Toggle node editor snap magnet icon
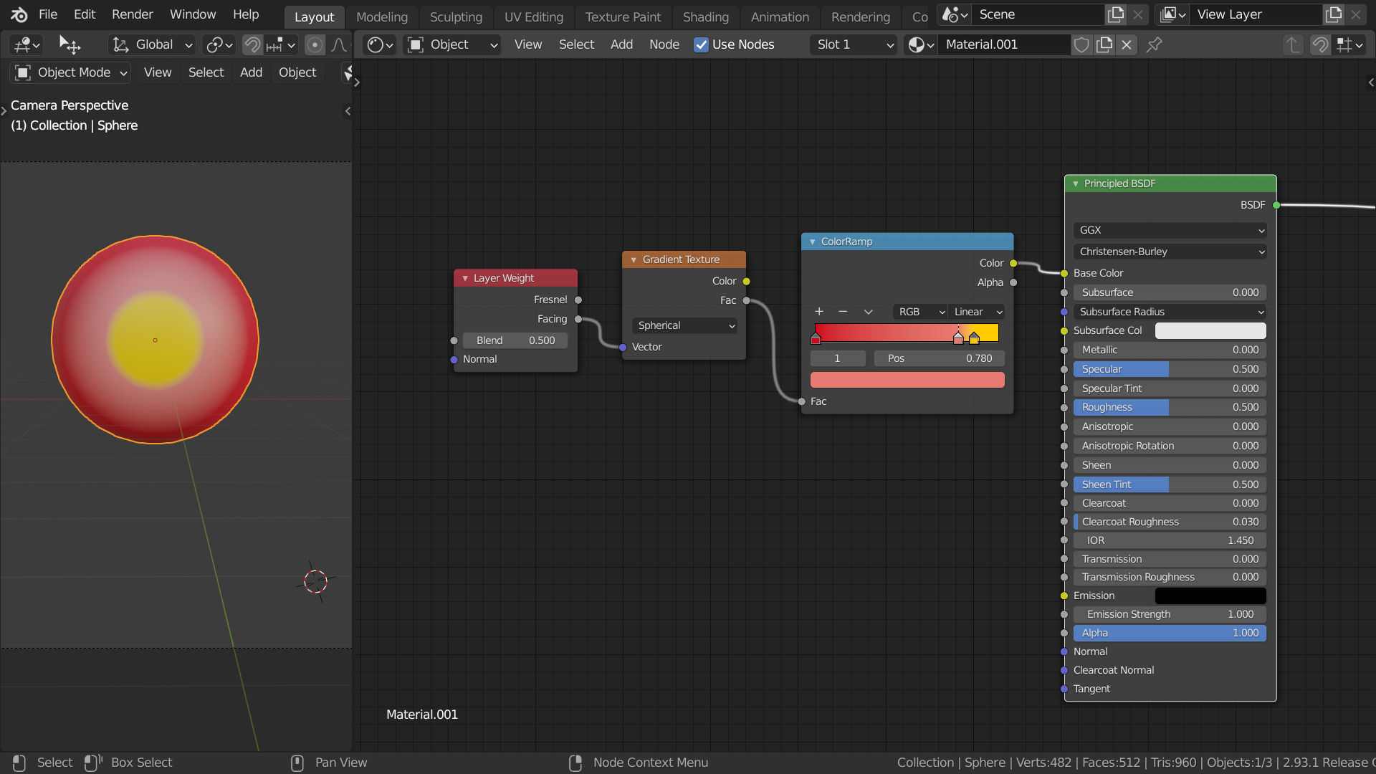1376x774 pixels. pos(1320,45)
